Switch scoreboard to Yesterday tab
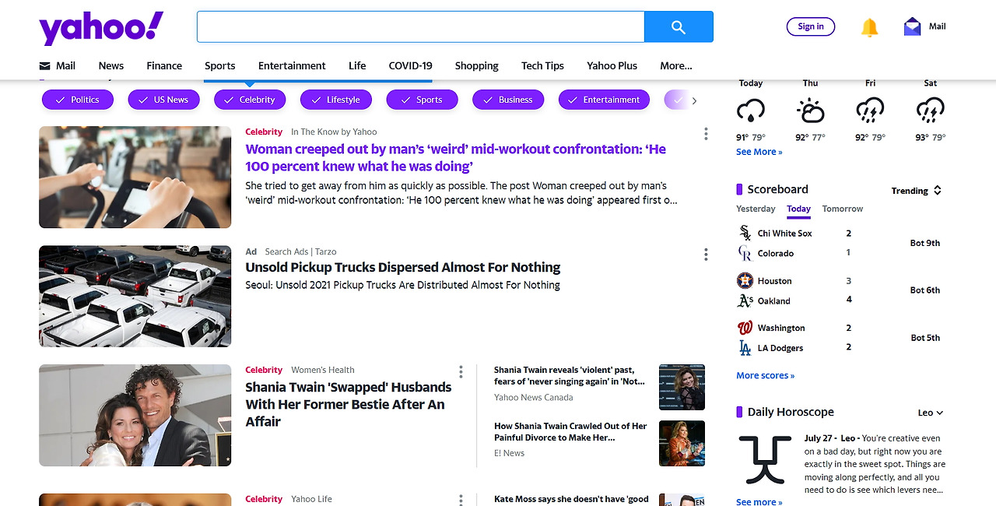 pos(756,209)
